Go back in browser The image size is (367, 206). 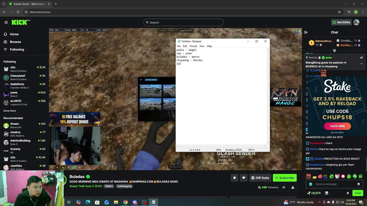pos(4,12)
